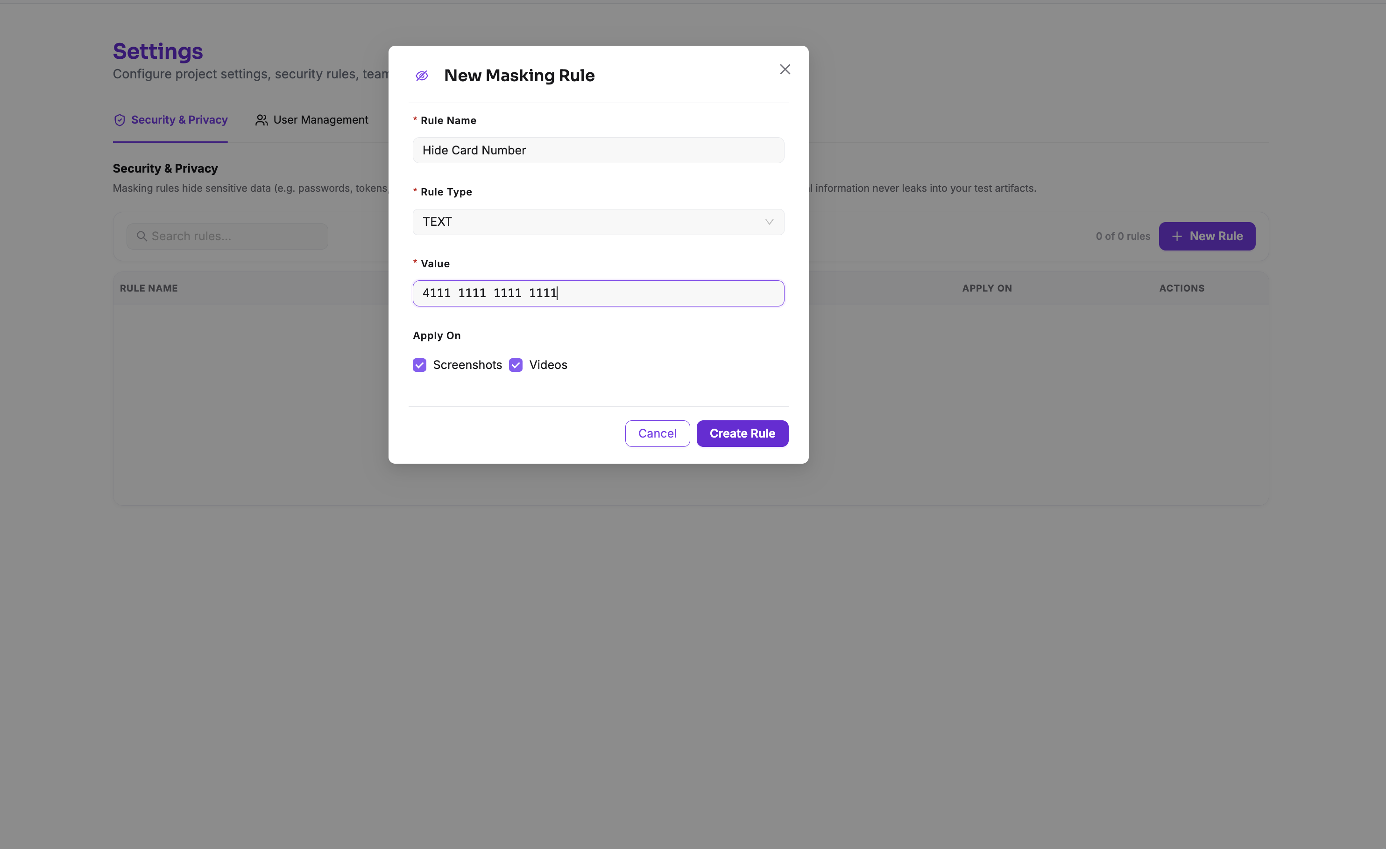
Task: Click the plus icon on New Rule
Action: point(1176,237)
